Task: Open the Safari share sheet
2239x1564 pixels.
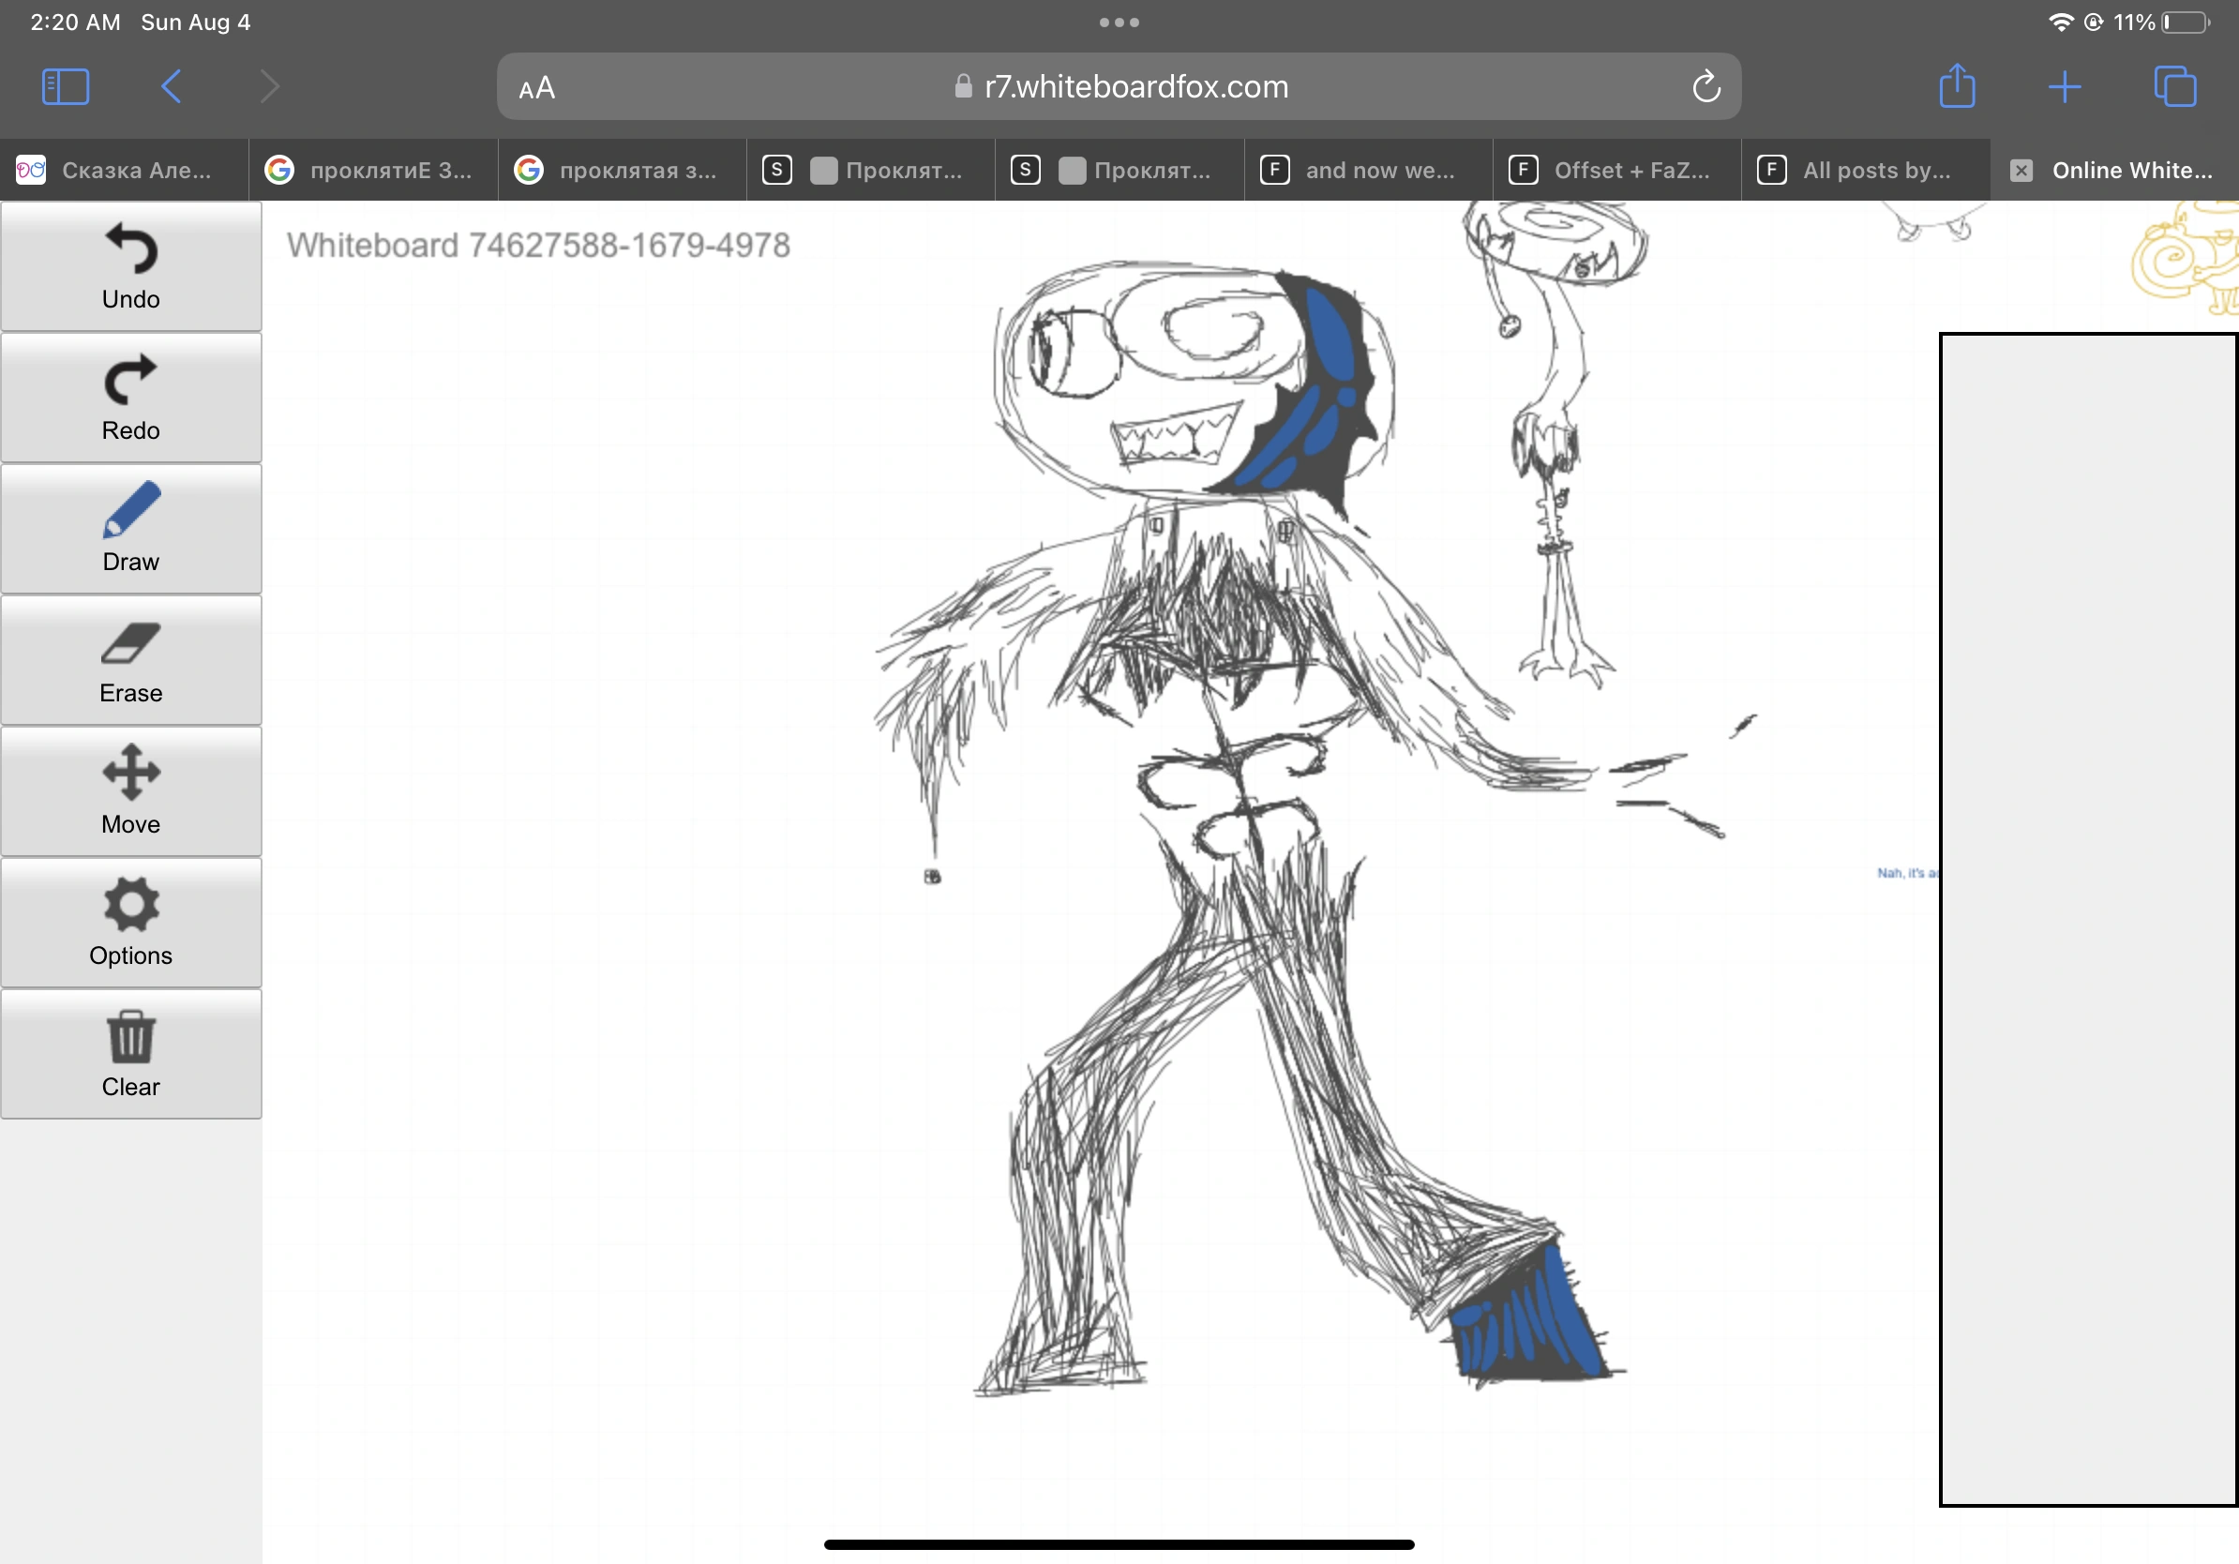Action: [1956, 87]
